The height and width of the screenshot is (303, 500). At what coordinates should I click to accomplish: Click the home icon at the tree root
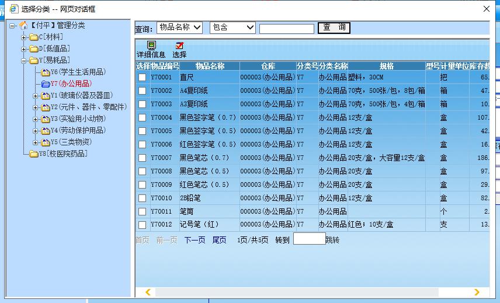(x=23, y=25)
